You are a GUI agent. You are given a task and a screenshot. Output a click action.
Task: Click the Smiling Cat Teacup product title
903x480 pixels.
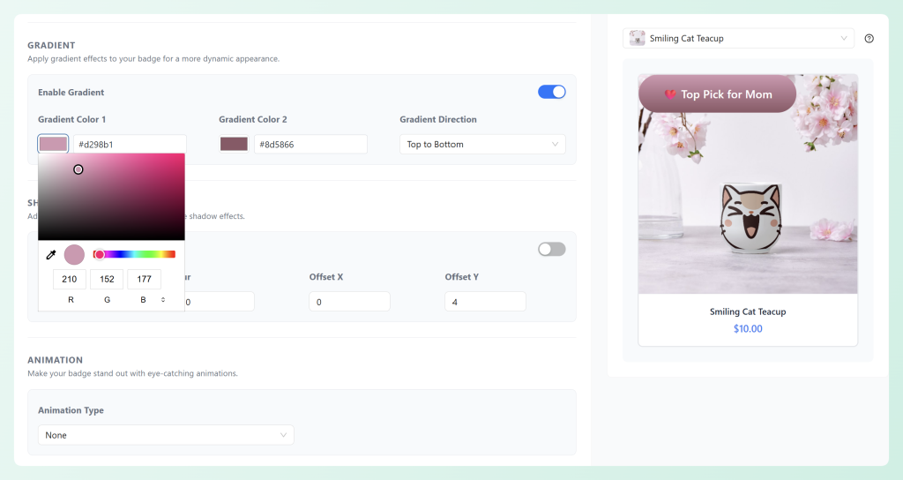click(748, 311)
